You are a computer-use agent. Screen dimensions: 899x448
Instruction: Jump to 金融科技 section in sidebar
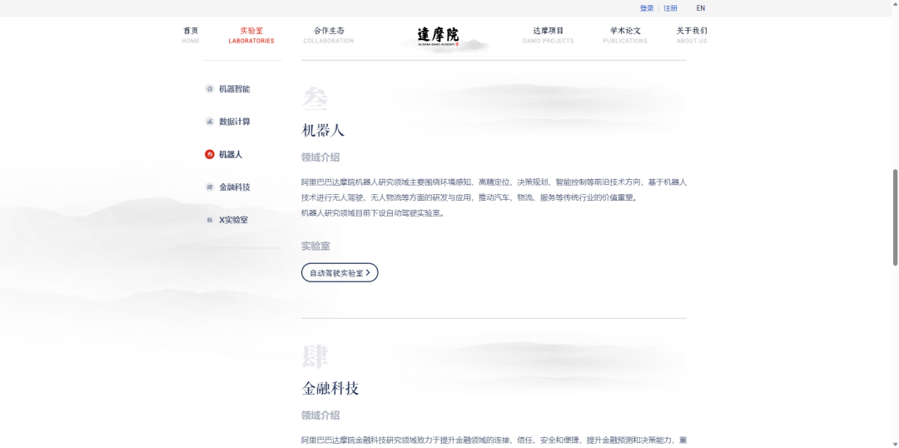tap(235, 187)
